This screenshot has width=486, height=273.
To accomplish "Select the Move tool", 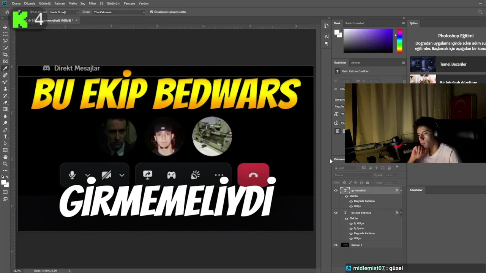I will (5, 27).
